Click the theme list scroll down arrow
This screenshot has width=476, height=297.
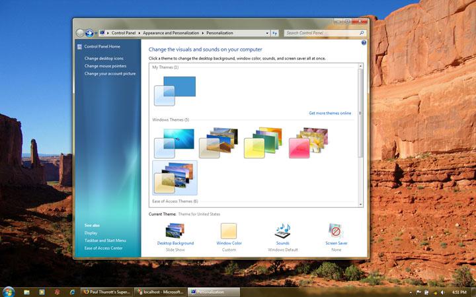(361, 204)
